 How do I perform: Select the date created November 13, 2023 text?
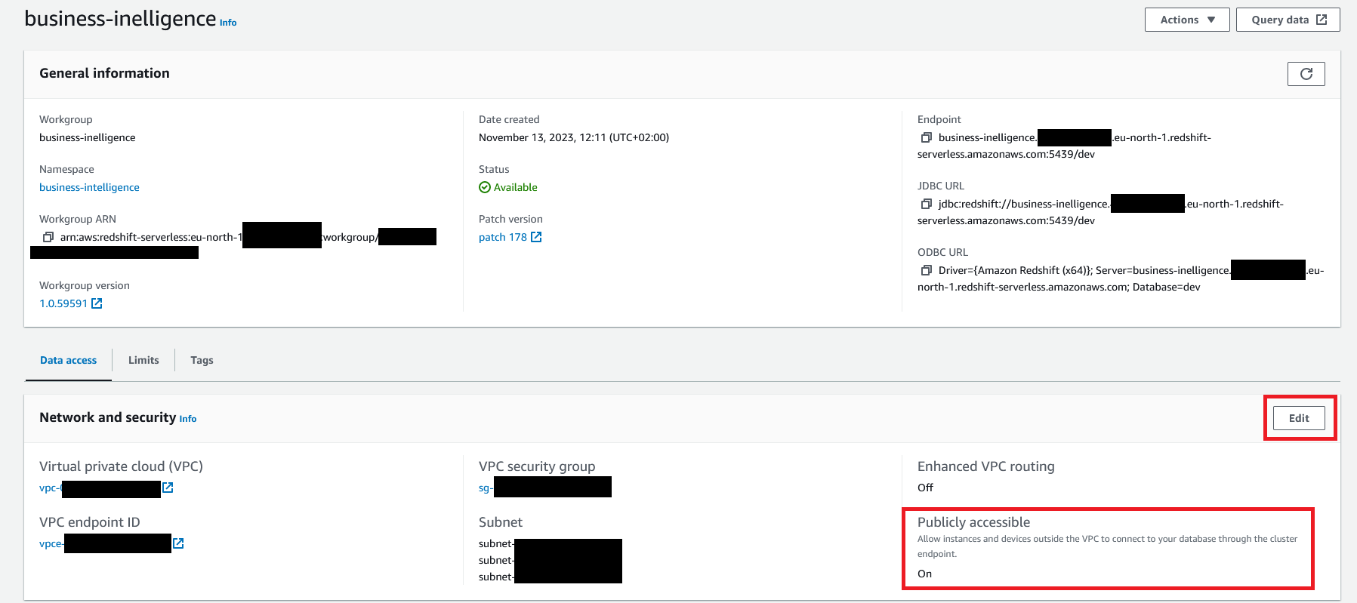click(574, 137)
